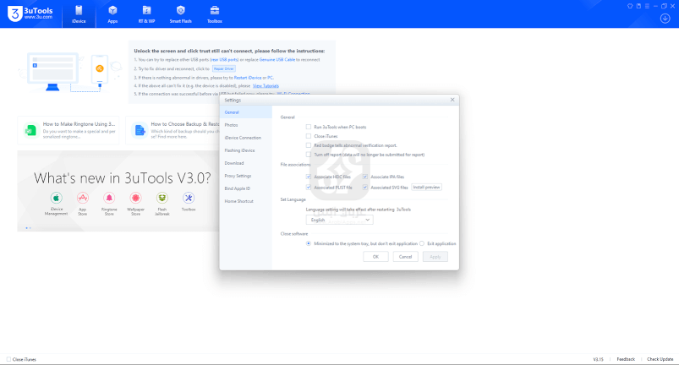This screenshot has height=365, width=679.
Task: Click the Toolbox wrench icon in banner
Action: 189,198
